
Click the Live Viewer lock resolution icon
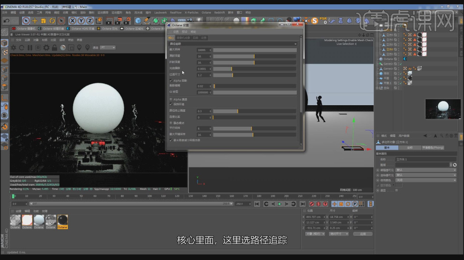54,48
